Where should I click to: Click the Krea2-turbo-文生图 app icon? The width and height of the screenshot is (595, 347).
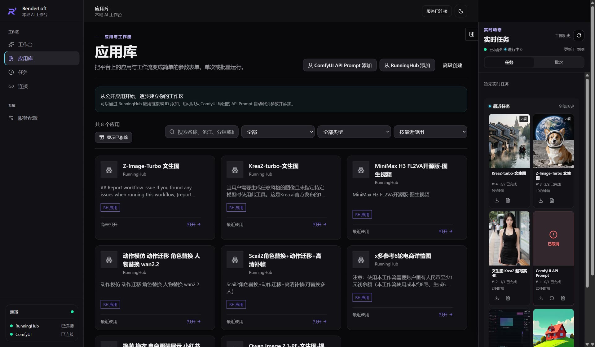pos(235,169)
